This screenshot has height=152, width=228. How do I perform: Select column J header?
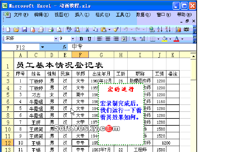(x=160, y=55)
